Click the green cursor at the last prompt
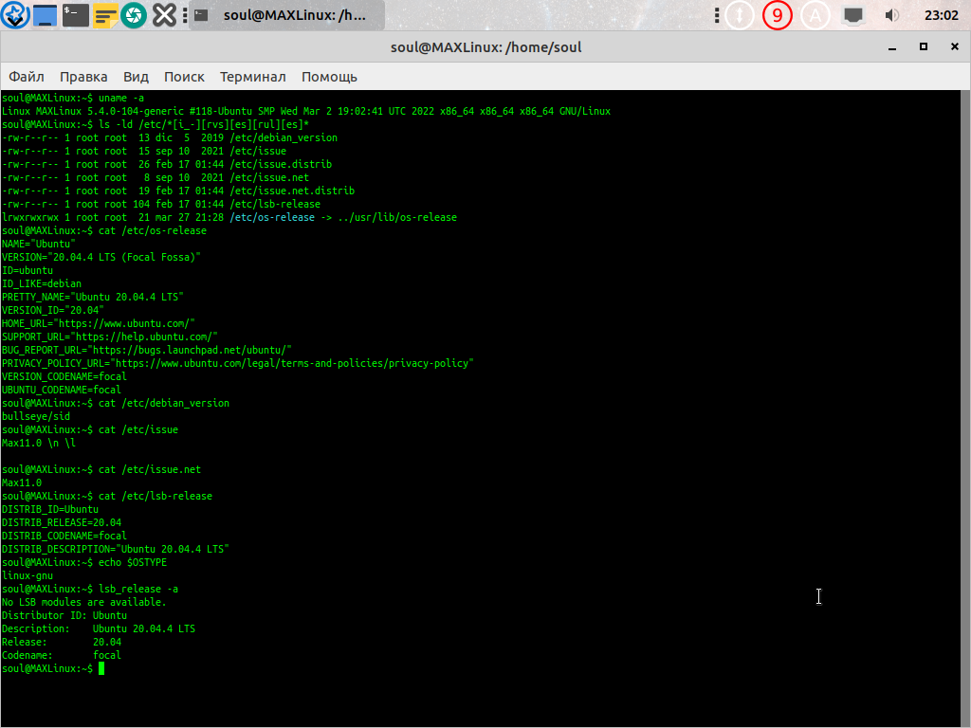This screenshot has width=971, height=728. (101, 668)
